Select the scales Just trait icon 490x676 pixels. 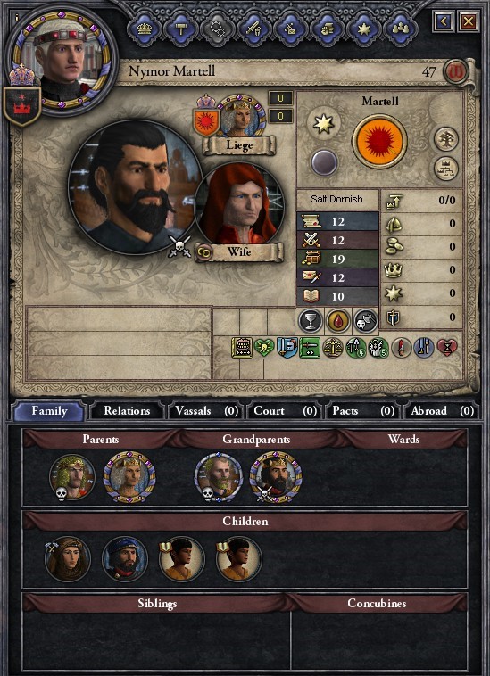pyautogui.click(x=333, y=348)
